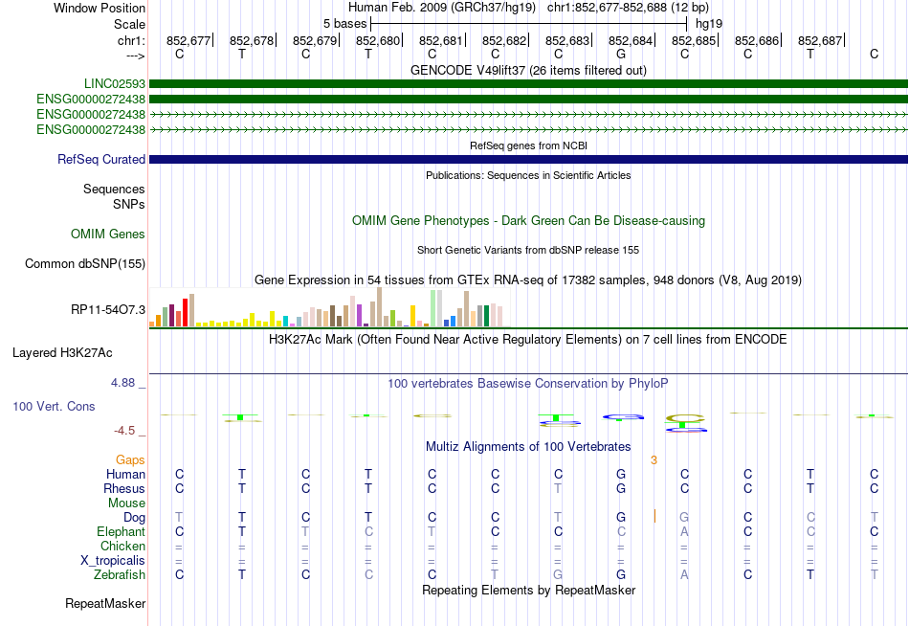Click the Rhesus species alignment label
This screenshot has width=909, height=626.
click(x=124, y=489)
